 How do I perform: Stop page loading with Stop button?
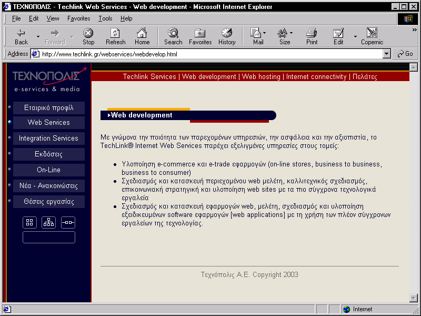(x=88, y=37)
